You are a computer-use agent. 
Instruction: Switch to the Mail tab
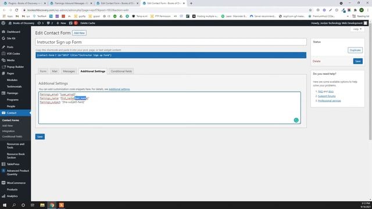55,71
